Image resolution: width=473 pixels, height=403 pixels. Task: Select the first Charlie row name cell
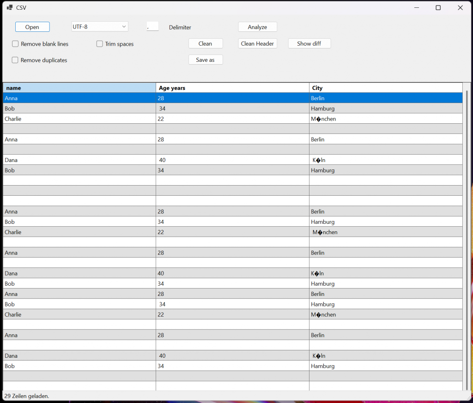(x=79, y=119)
